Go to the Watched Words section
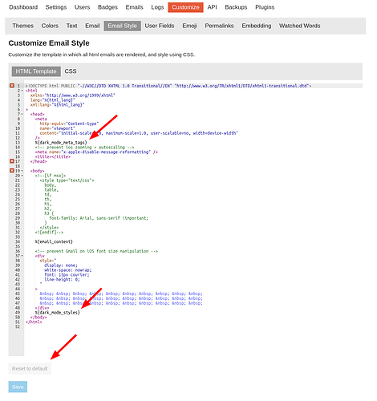Viewport: 377px width, 401px height. pyautogui.click(x=300, y=26)
